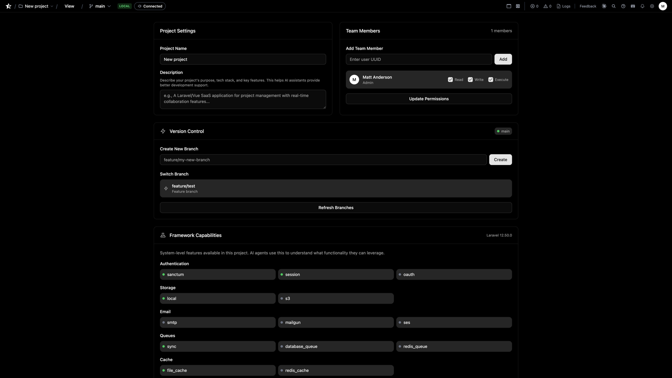Click the help question mark icon
Screen dimensions: 672x378
point(623,6)
